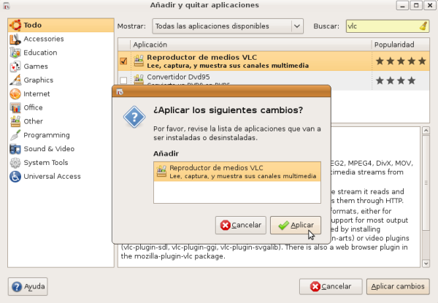Select the Games category icon
The width and height of the screenshot is (438, 303).
tap(15, 66)
